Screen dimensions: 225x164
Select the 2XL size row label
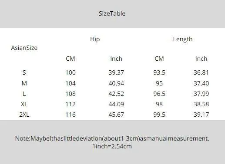click(24, 115)
